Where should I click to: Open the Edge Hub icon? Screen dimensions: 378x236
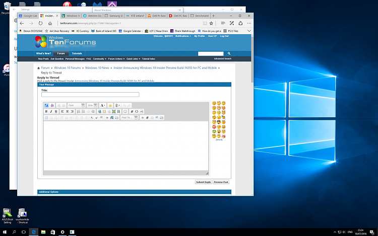click(223, 23)
